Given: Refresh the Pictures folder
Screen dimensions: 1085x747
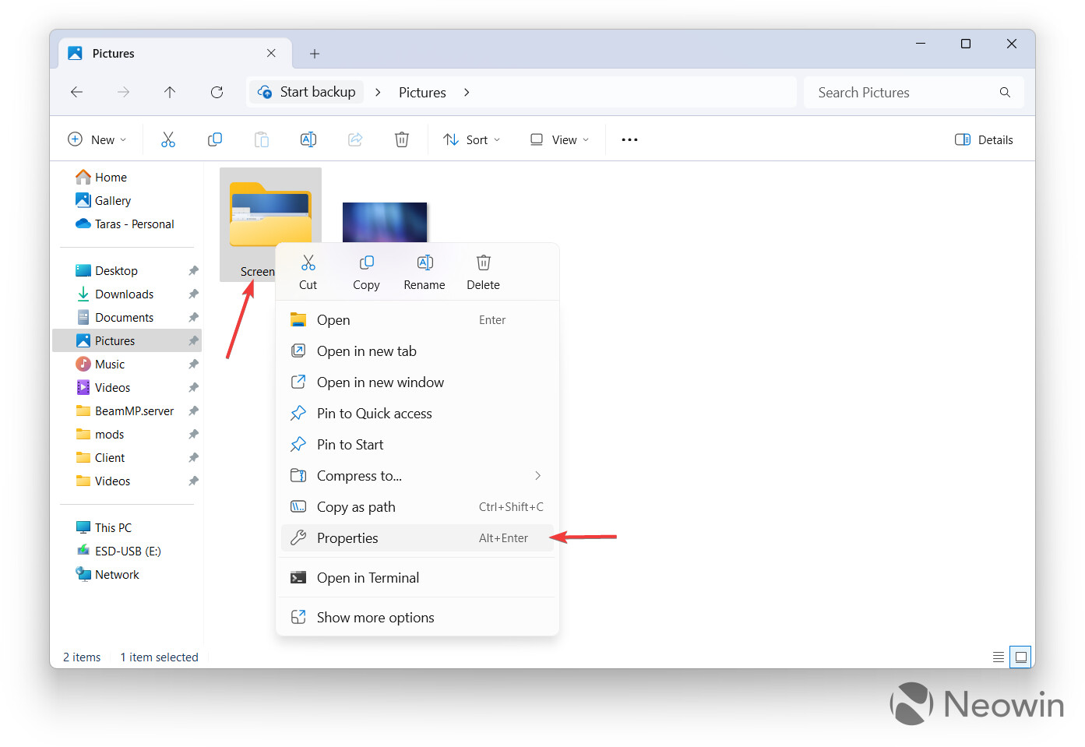Looking at the screenshot, I should 217,92.
